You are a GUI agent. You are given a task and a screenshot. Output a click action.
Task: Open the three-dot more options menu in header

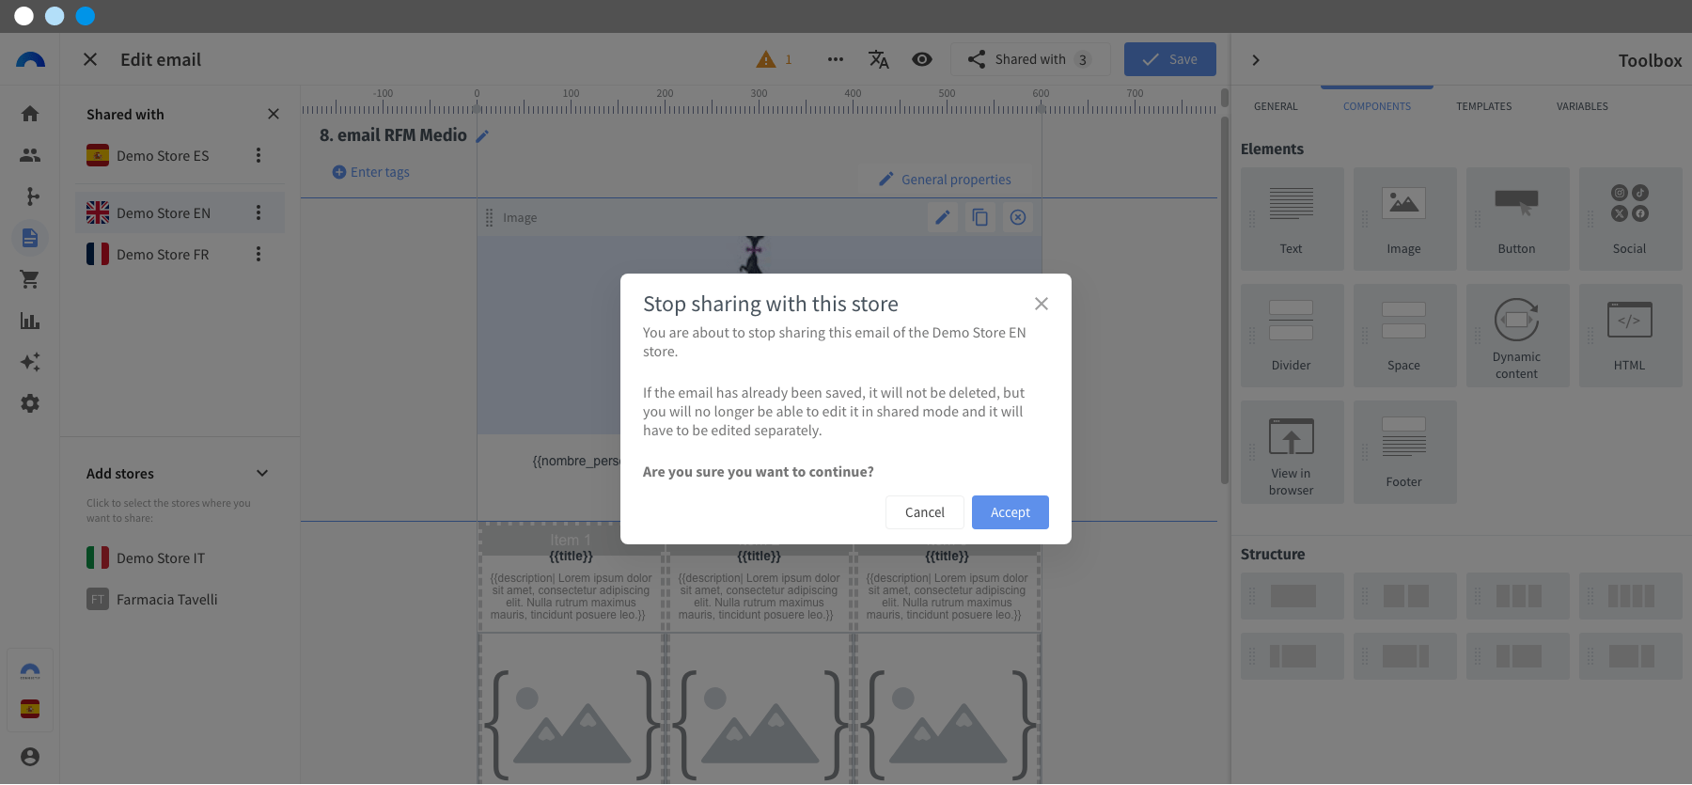pyautogui.click(x=835, y=59)
